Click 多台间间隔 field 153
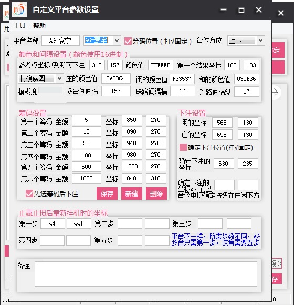 (x=115, y=91)
